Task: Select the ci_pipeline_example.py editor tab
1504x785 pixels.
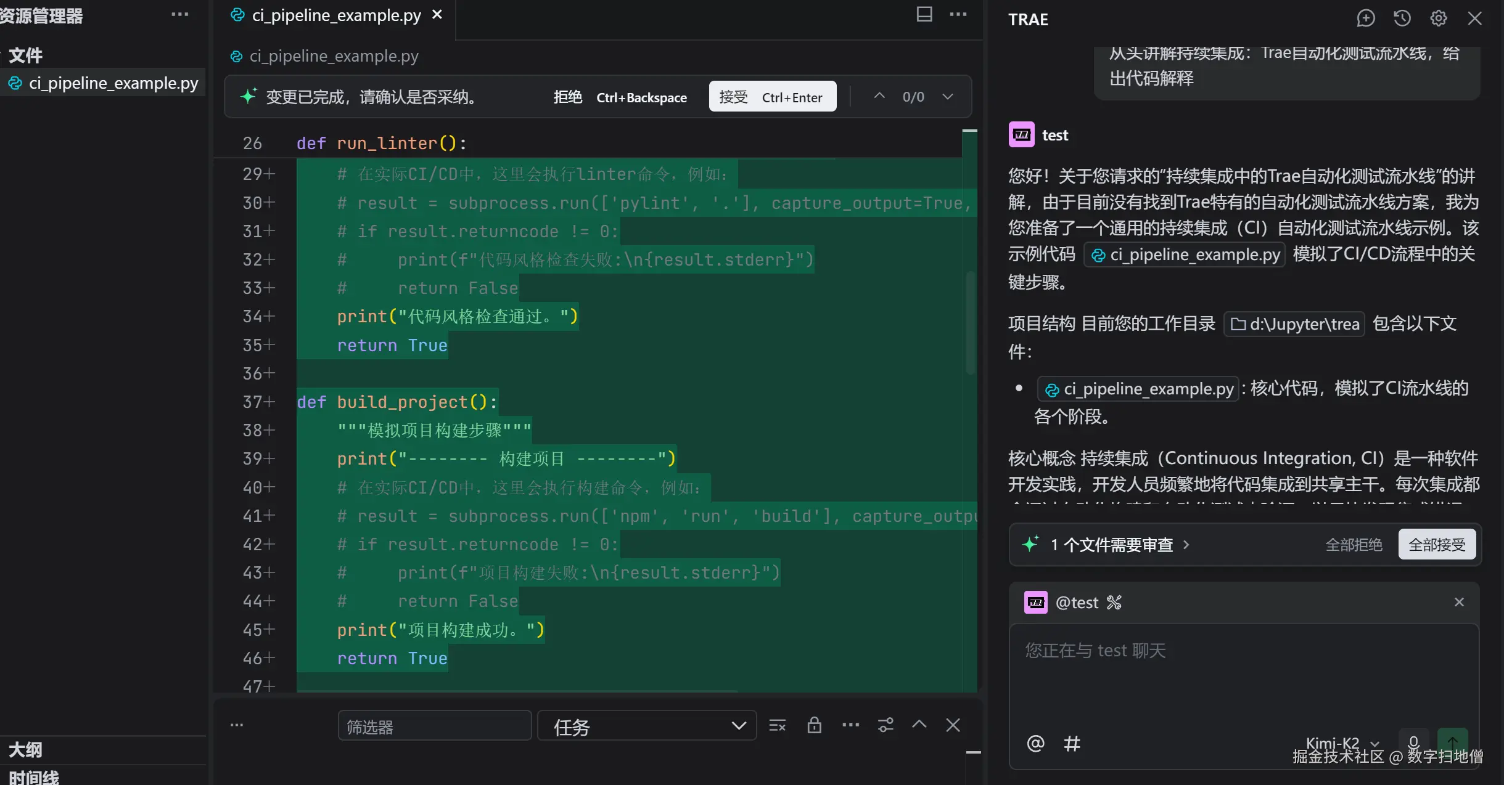Action: 335,15
